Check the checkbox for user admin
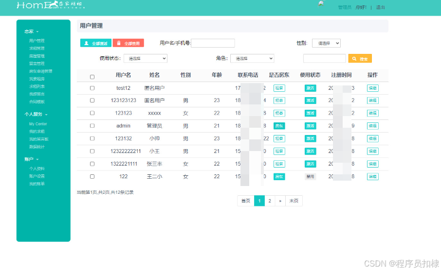 [x=92, y=126]
